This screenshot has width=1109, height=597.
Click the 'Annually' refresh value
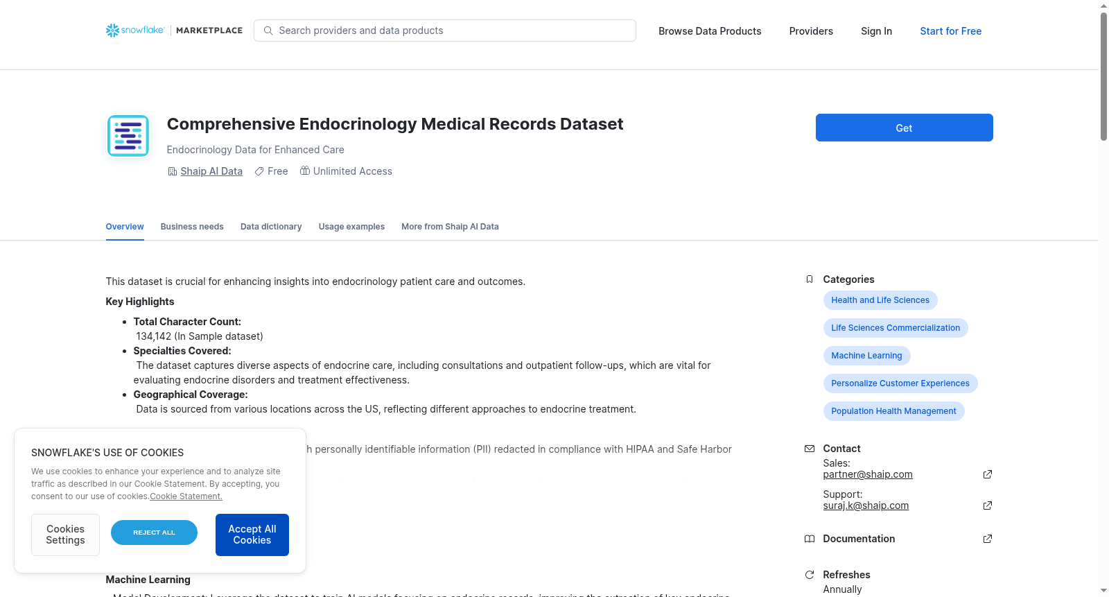pyautogui.click(x=842, y=589)
